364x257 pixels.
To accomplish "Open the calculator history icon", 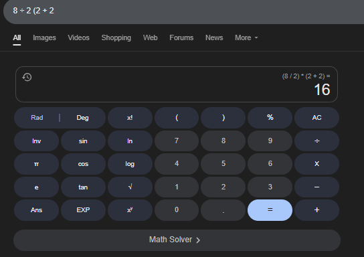I will coord(27,77).
